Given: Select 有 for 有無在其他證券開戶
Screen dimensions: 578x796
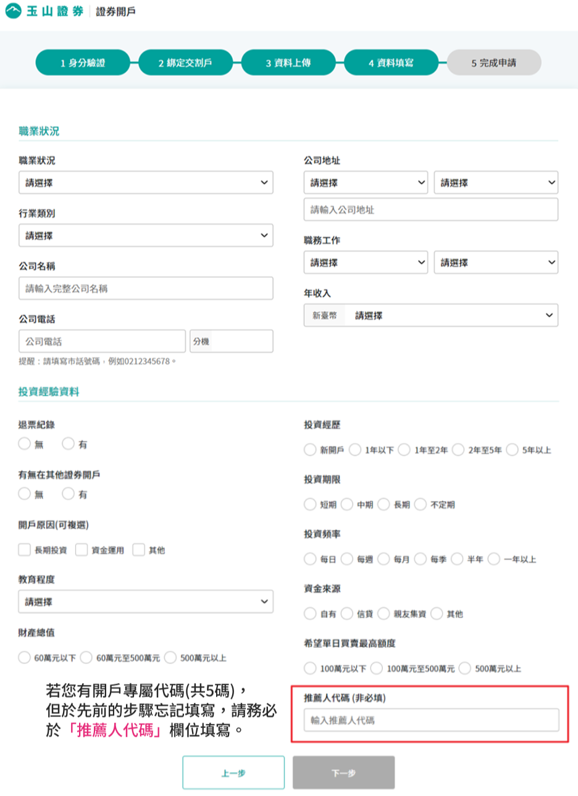Looking at the screenshot, I should [x=67, y=493].
